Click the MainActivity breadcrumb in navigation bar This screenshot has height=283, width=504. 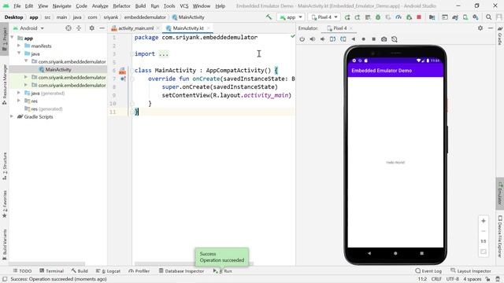pos(188,17)
